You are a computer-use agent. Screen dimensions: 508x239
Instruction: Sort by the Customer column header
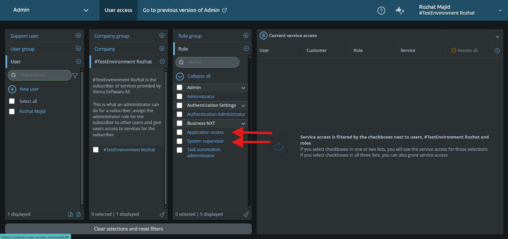pyautogui.click(x=317, y=51)
